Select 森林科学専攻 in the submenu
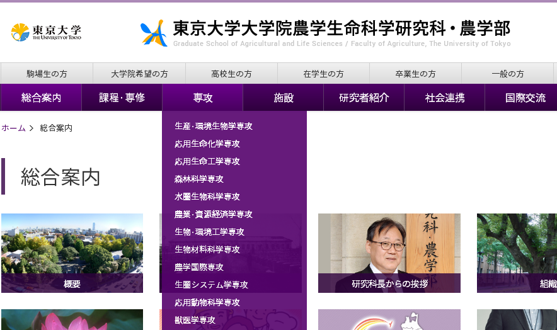Image resolution: width=557 pixels, height=330 pixels. pos(198,179)
